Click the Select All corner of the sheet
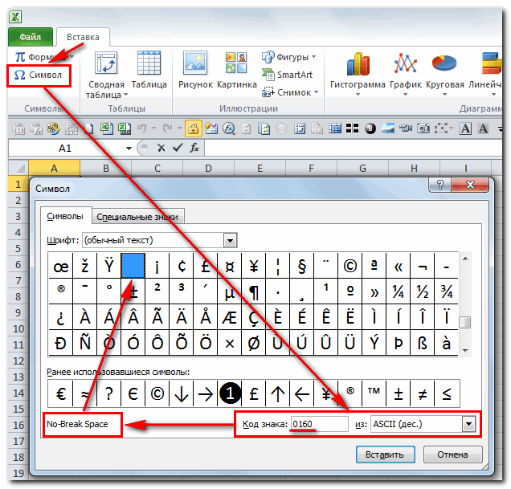The image size is (511, 489). tap(19, 169)
